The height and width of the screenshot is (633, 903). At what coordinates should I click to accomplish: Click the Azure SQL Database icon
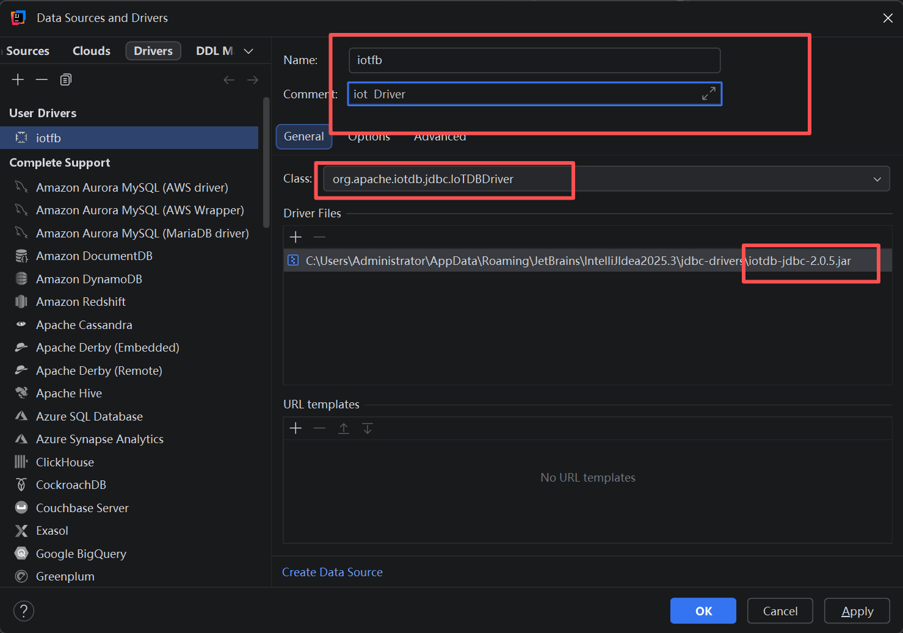[x=21, y=416]
